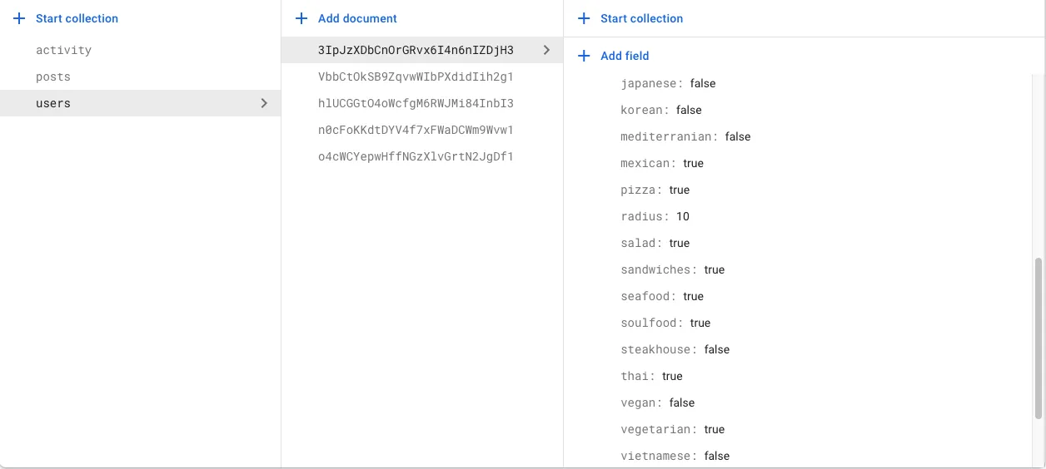Click true value of soulfood field
This screenshot has width=1046, height=469.
click(700, 323)
